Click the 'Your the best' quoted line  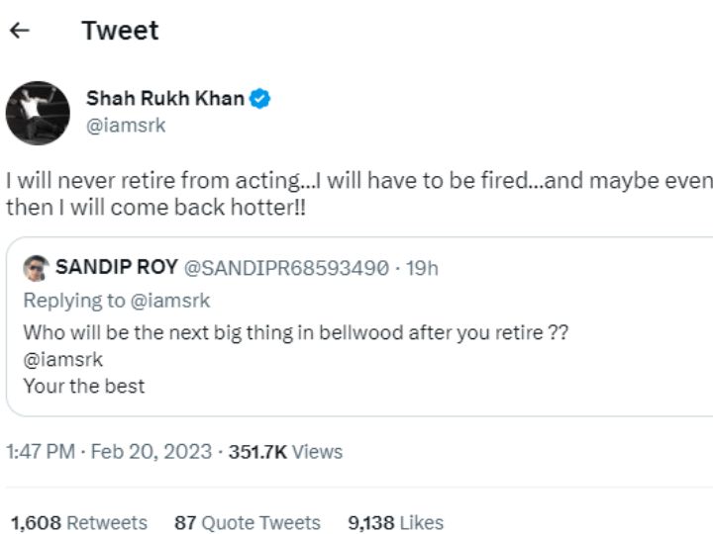[84, 387]
